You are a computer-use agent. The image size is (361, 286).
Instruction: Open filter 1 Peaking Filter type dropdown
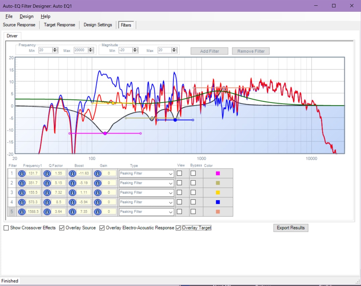click(x=146, y=174)
